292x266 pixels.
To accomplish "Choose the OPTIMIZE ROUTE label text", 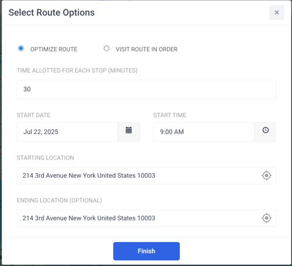I will click(x=54, y=49).
